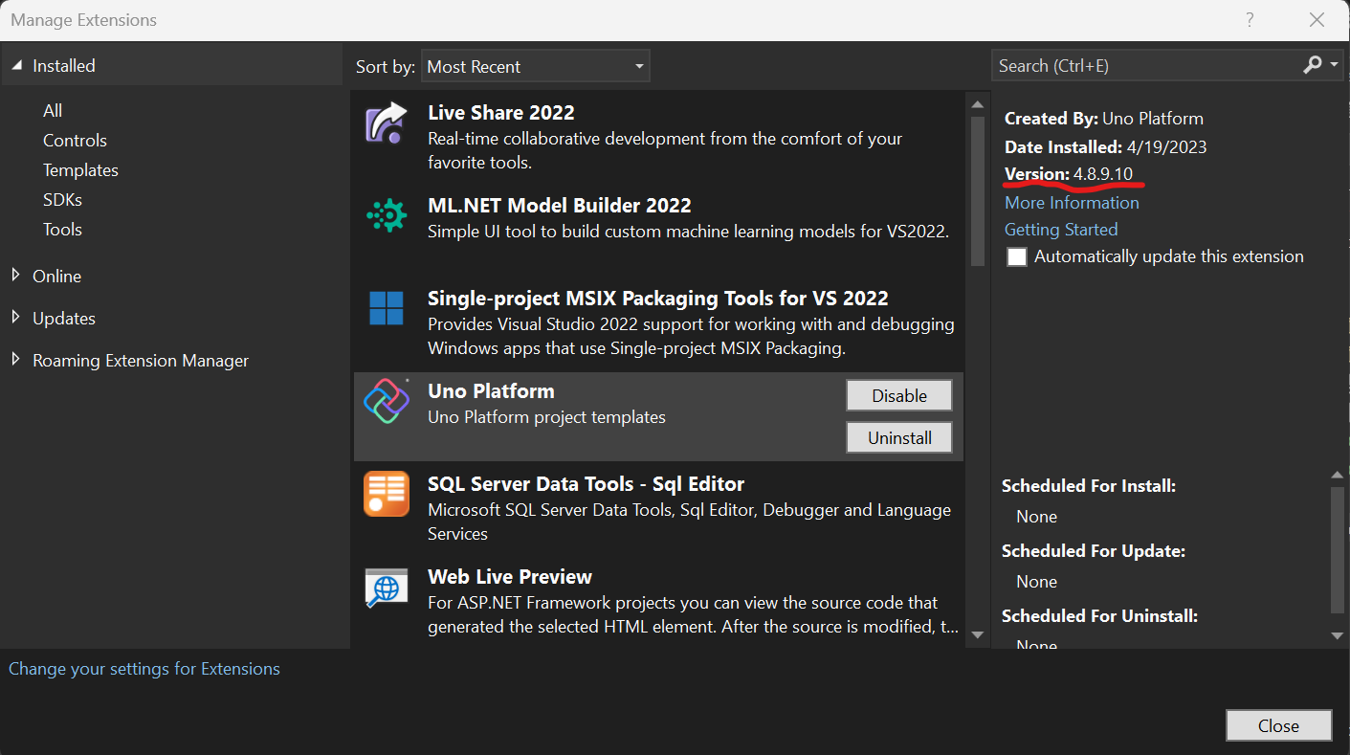Image resolution: width=1350 pixels, height=755 pixels.
Task: Expand the Online category
Action: [x=15, y=276]
